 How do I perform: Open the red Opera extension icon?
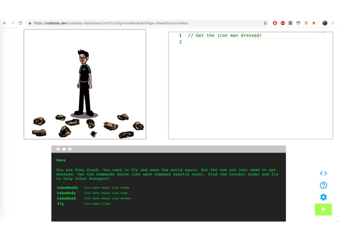(275, 23)
